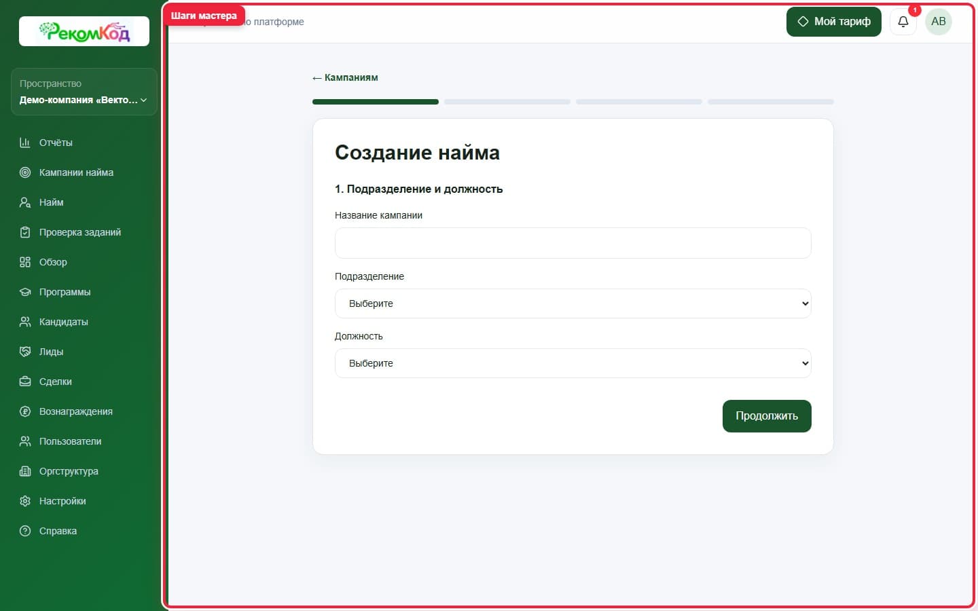Click the РекомКод logo

(84, 31)
